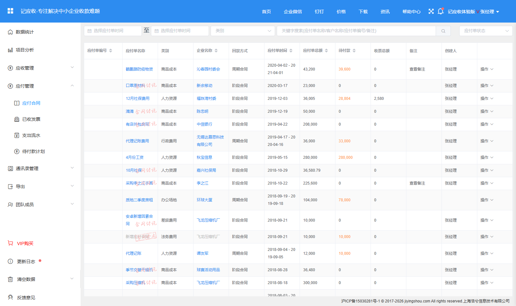Open the notification bell icon
516x306 pixels.
(441, 11)
